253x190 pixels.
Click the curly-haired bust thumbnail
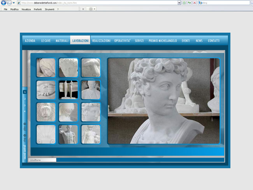tap(69, 68)
